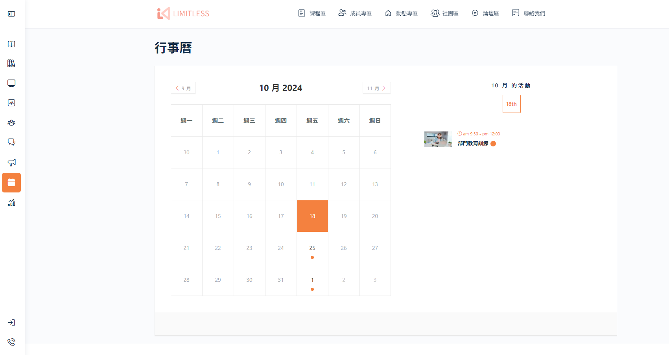The image size is (669, 355).
Task: Select October 25 on the calendar
Action: 312,248
